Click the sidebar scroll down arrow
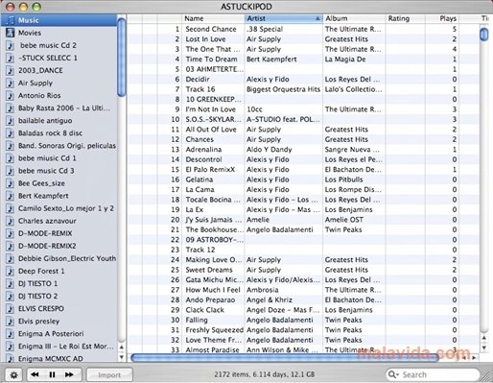 [x=122, y=357]
